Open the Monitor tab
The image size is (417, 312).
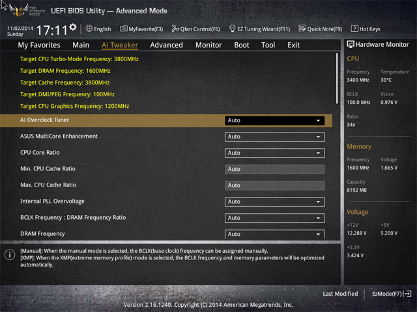tap(208, 45)
